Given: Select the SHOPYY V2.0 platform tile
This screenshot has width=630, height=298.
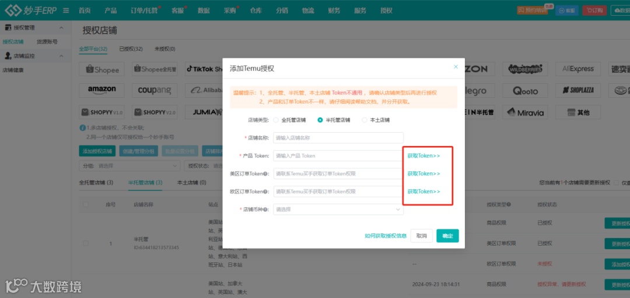Looking at the screenshot, I should 155,112.
